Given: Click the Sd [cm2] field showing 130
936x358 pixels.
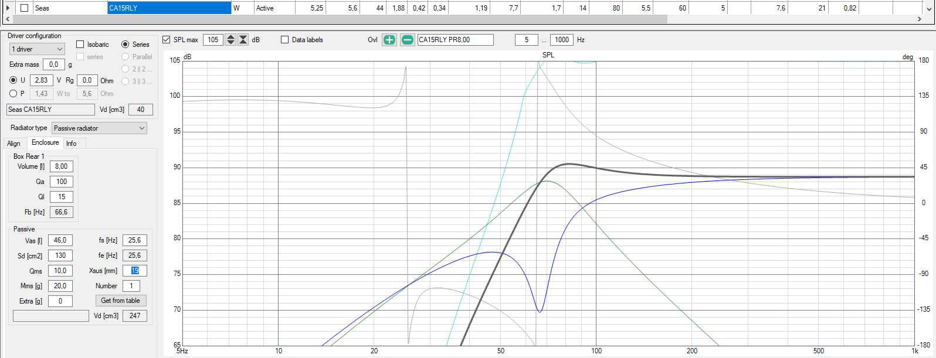Looking at the screenshot, I should [60, 255].
